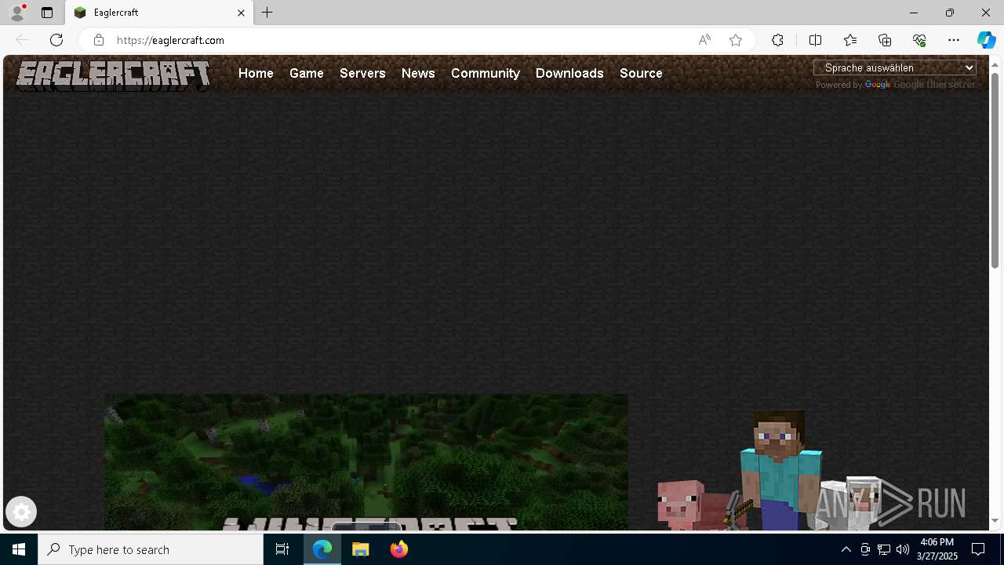This screenshot has width=1004, height=565.
Task: Open Browser essentials icon
Action: click(x=919, y=40)
